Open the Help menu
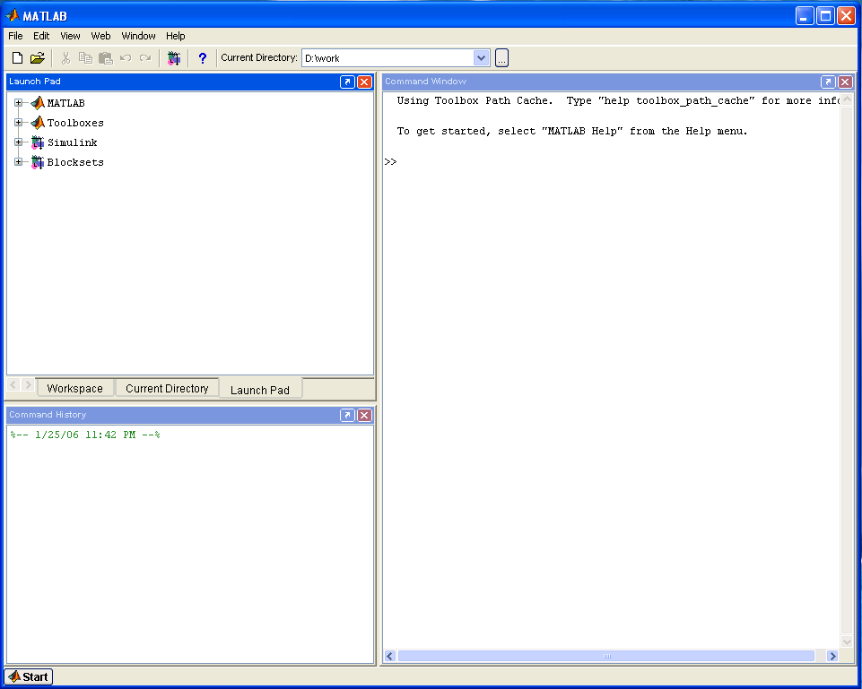Image resolution: width=862 pixels, height=689 pixels. [176, 36]
